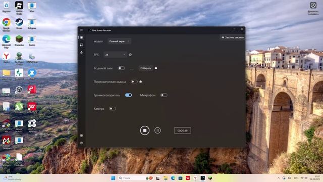Open the user account icon at desktop top-right

point(313,8)
